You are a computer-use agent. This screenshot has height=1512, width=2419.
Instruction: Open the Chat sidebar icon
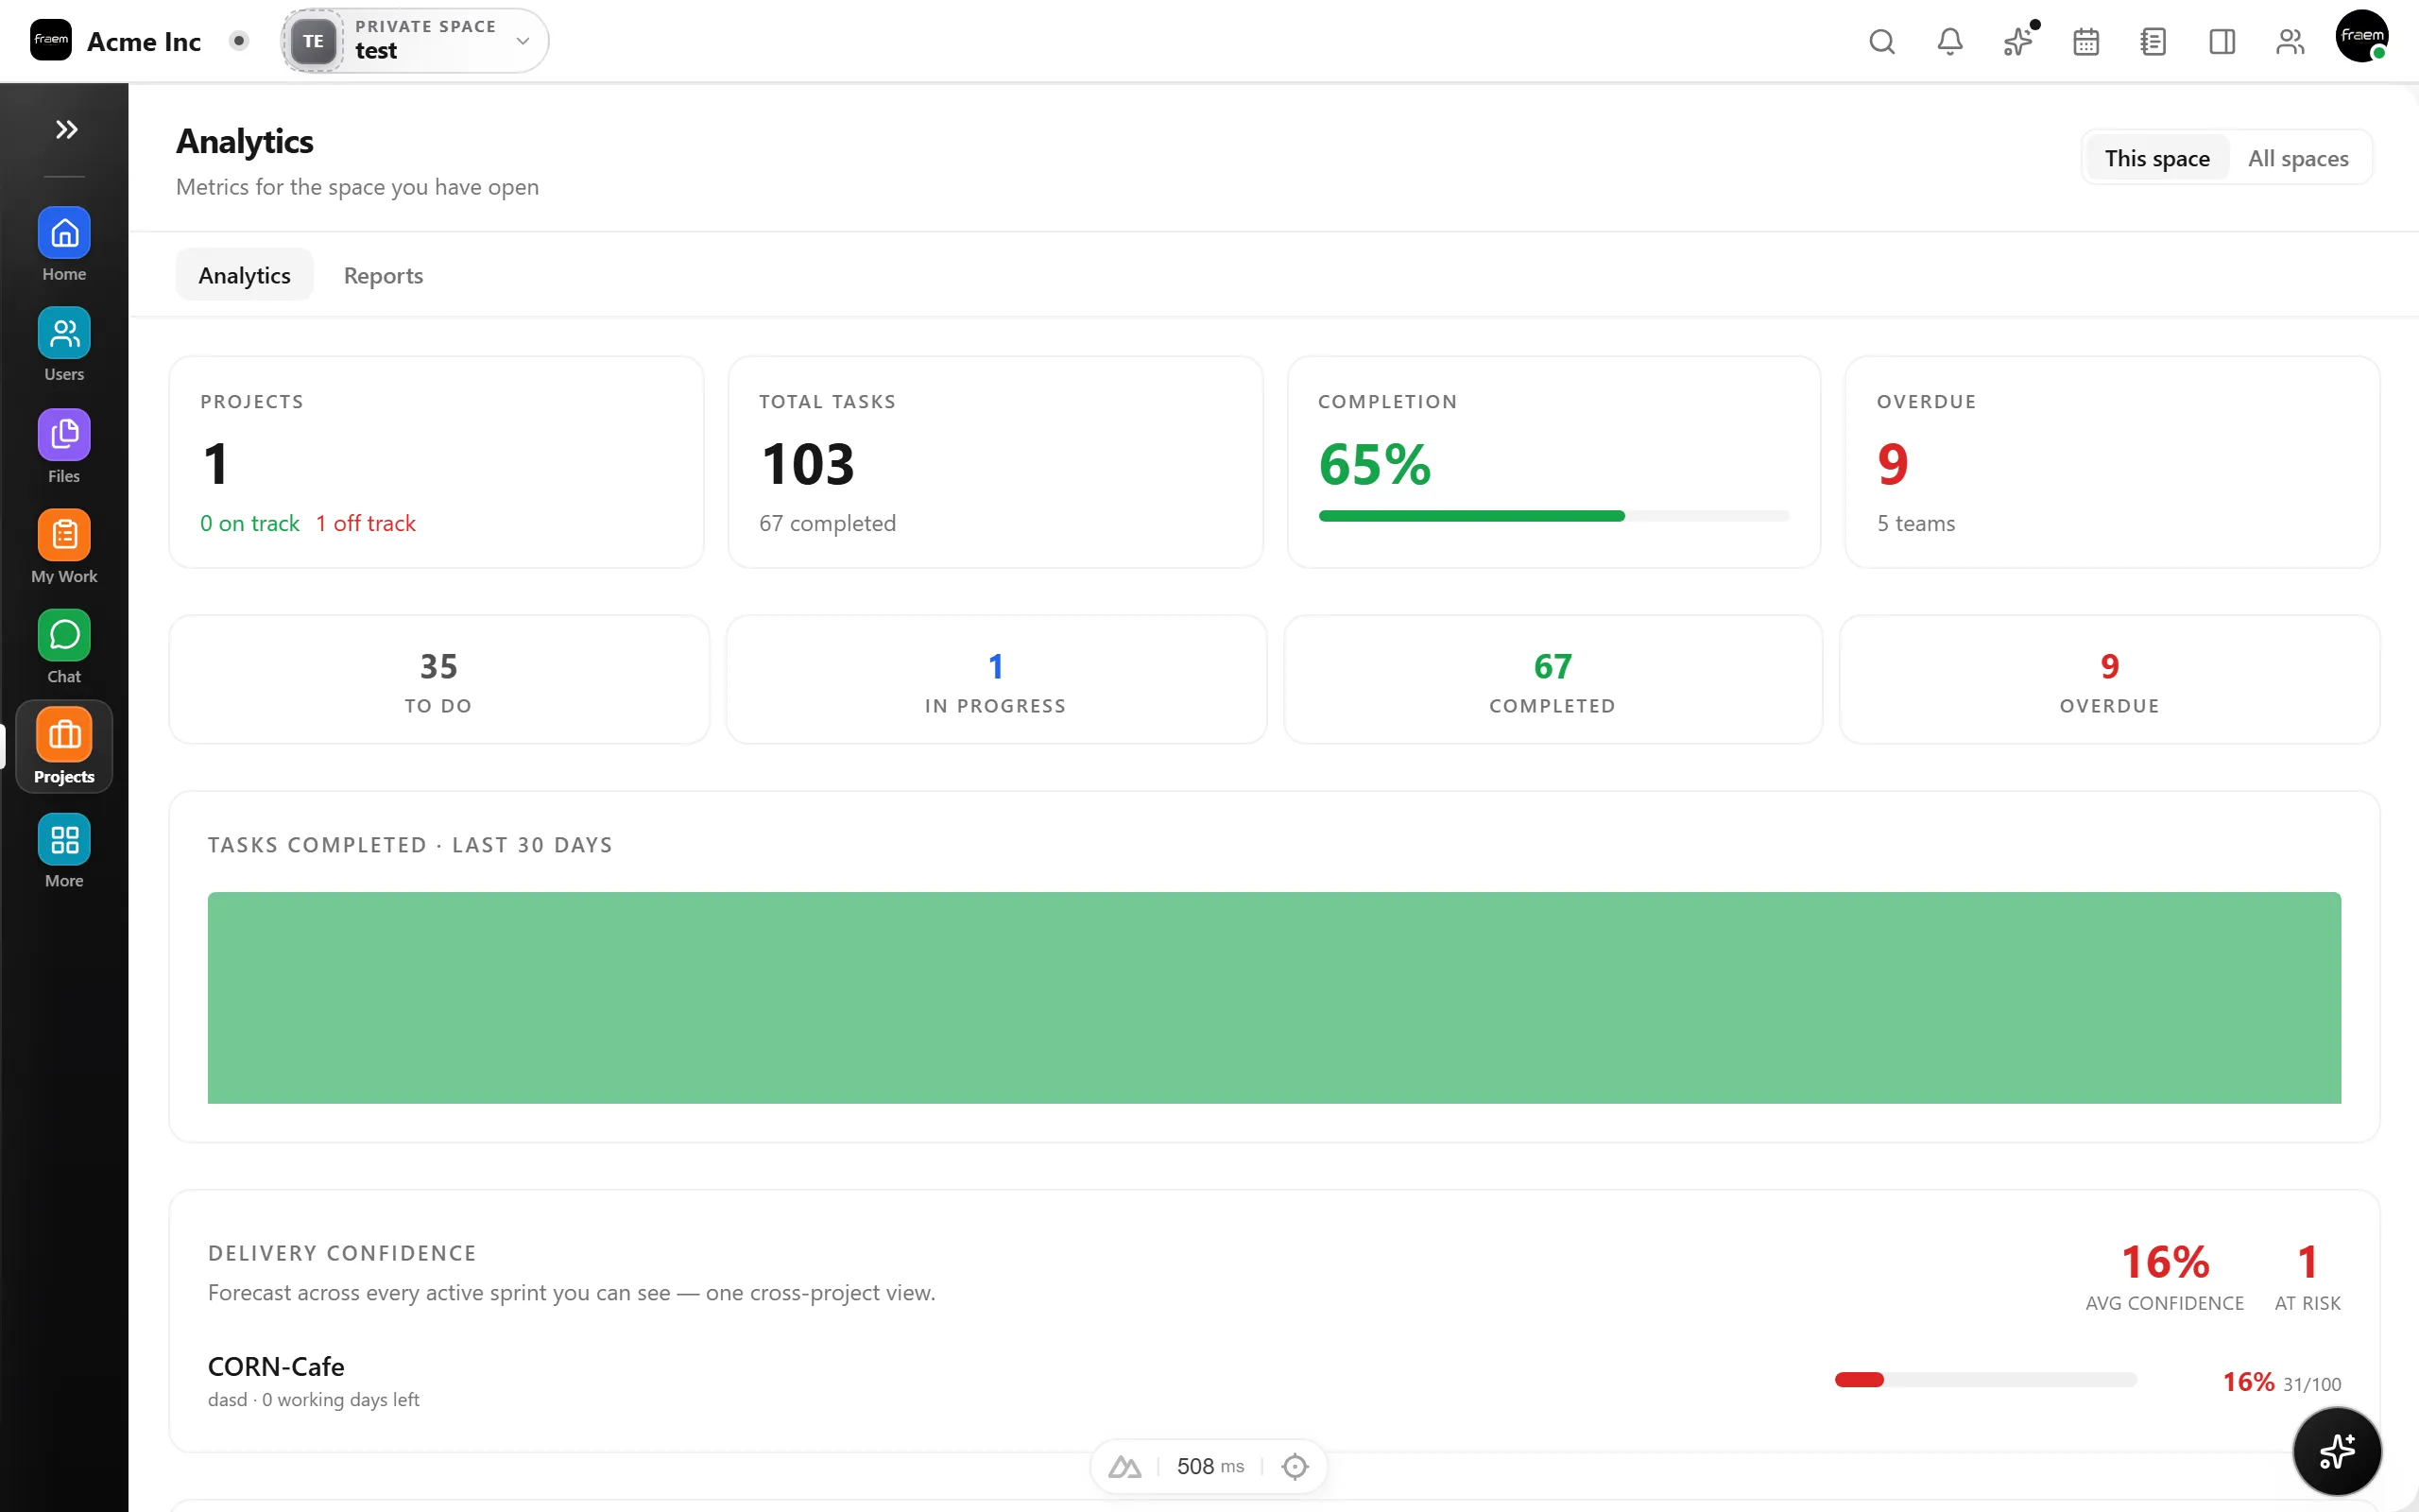(64, 647)
